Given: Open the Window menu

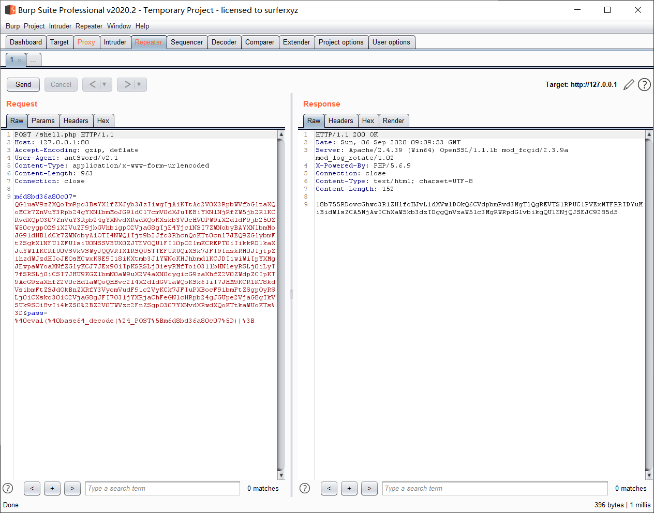Looking at the screenshot, I should point(119,26).
